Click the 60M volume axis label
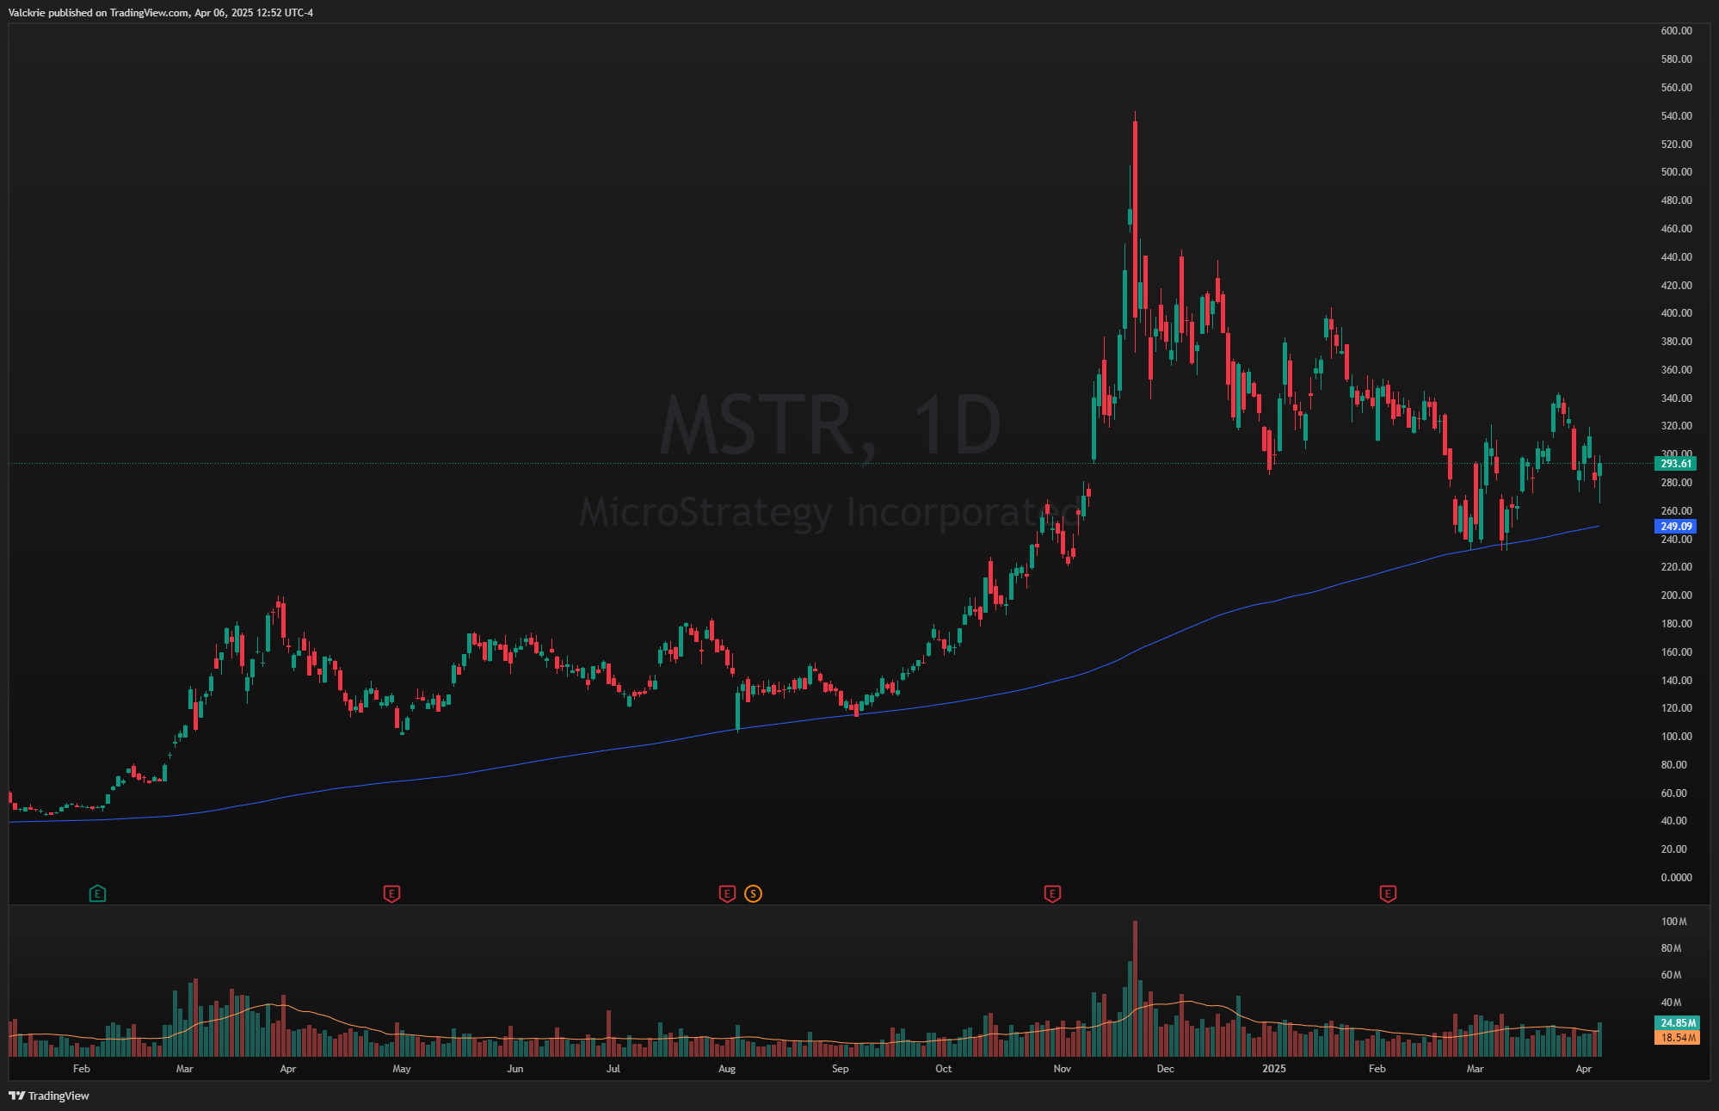The image size is (1719, 1111). pos(1671,975)
